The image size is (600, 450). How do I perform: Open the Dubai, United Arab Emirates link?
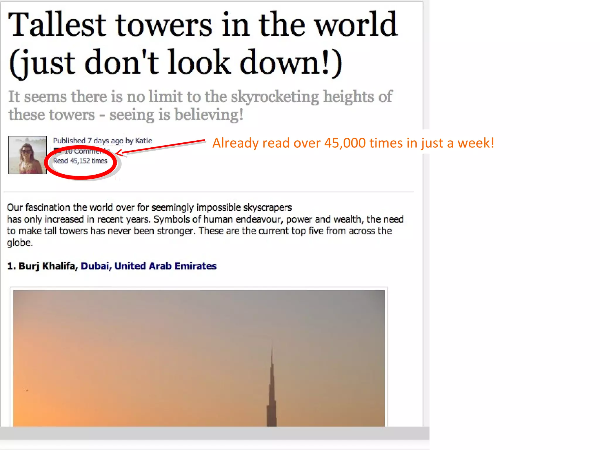(149, 266)
